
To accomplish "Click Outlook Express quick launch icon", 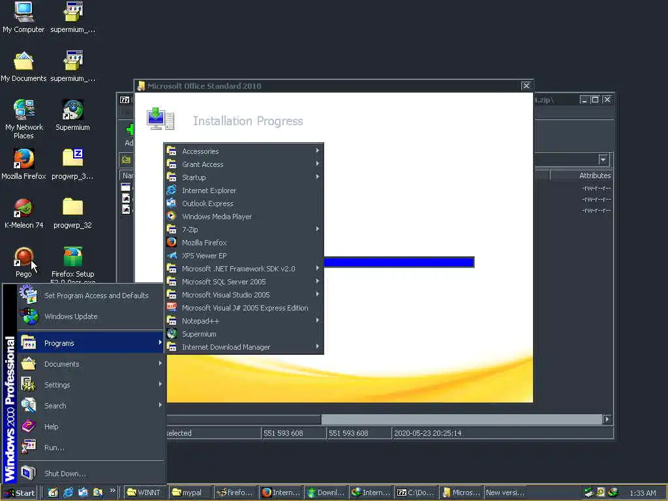I will (83, 493).
